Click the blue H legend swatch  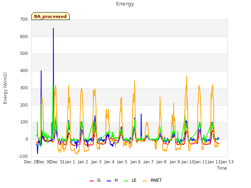pyautogui.click(x=109, y=181)
